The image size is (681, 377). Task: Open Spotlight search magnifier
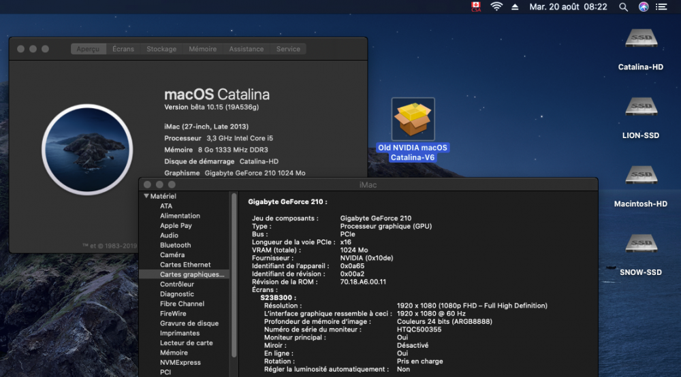pyautogui.click(x=623, y=7)
